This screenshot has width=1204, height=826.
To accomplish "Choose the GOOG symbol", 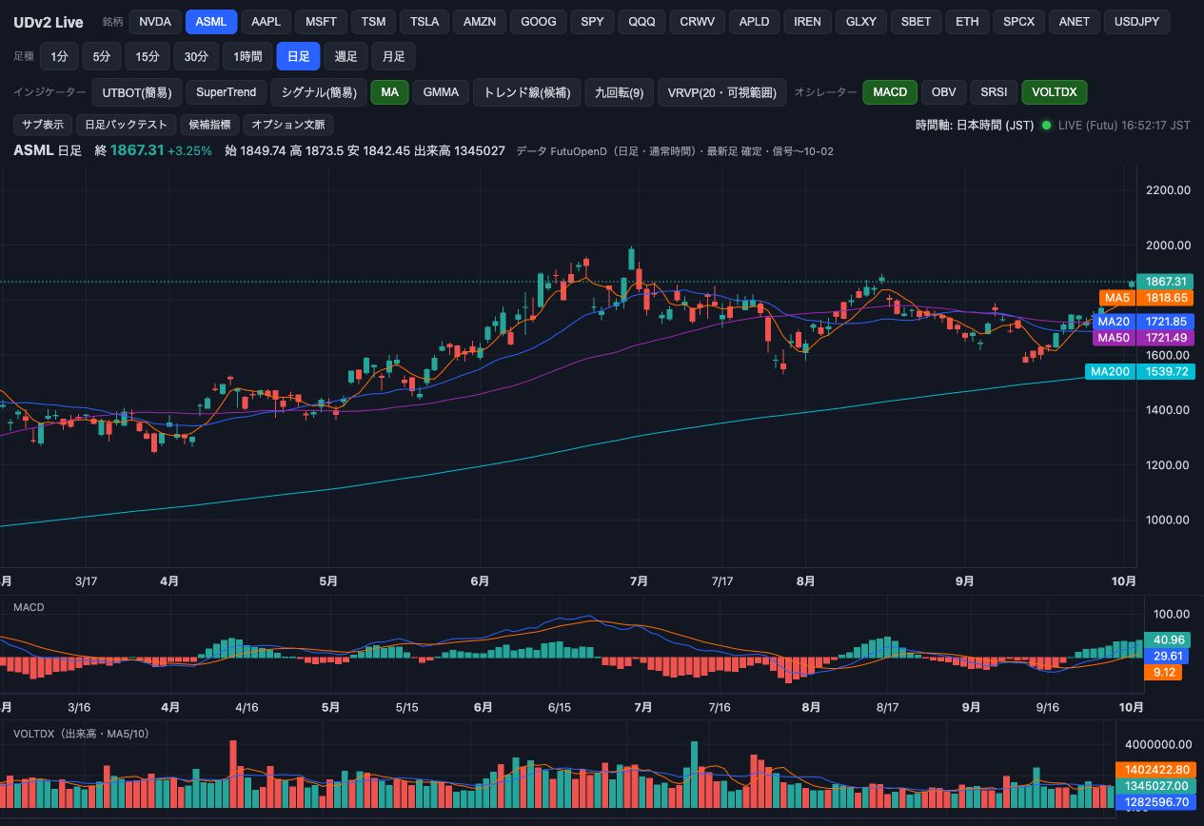I will tap(539, 22).
